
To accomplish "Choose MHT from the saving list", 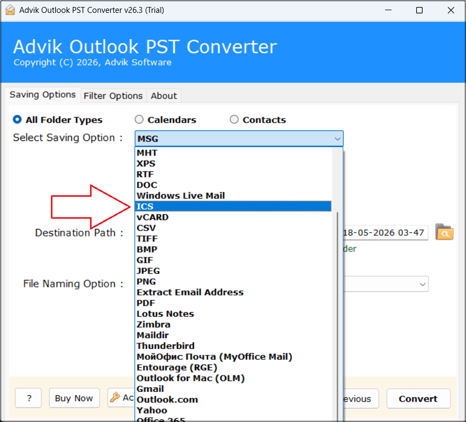I will point(234,153).
